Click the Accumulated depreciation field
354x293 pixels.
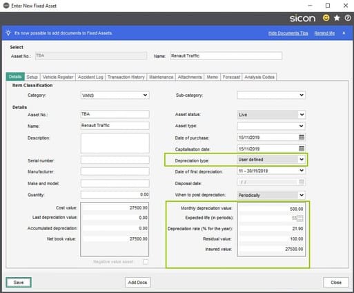tap(115, 228)
